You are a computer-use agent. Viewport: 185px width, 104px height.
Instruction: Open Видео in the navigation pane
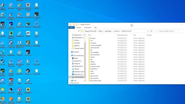tap(75, 58)
